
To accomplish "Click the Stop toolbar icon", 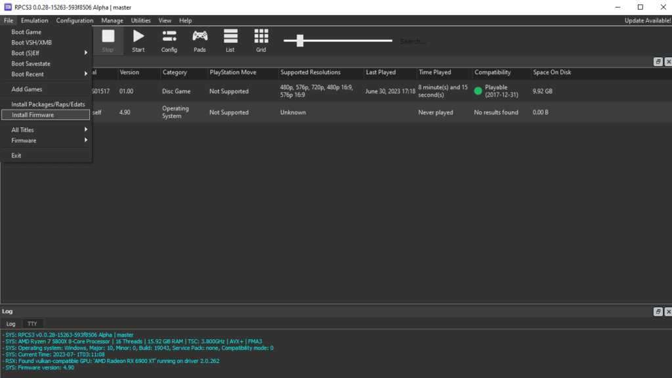I will pyautogui.click(x=108, y=41).
